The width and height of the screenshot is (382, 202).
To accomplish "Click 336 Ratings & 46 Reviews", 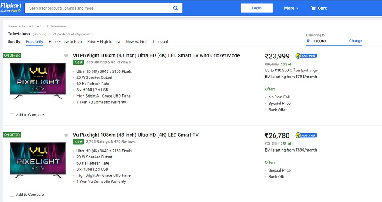I will 108,62.
